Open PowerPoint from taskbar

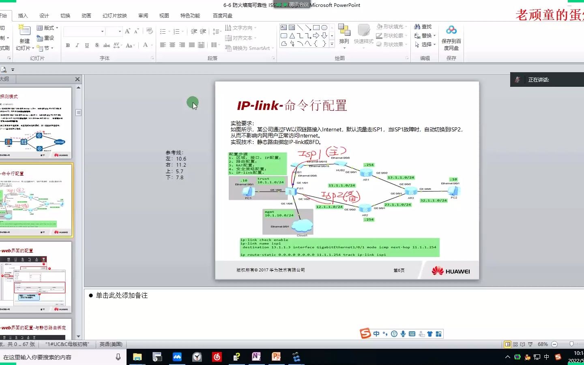coord(276,357)
